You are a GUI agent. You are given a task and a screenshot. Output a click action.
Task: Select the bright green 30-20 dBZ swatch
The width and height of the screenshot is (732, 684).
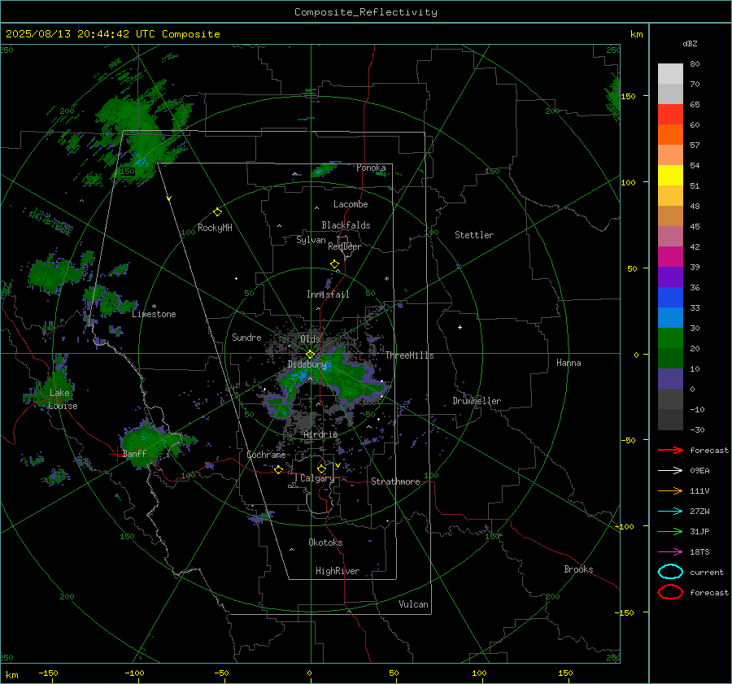(670, 338)
